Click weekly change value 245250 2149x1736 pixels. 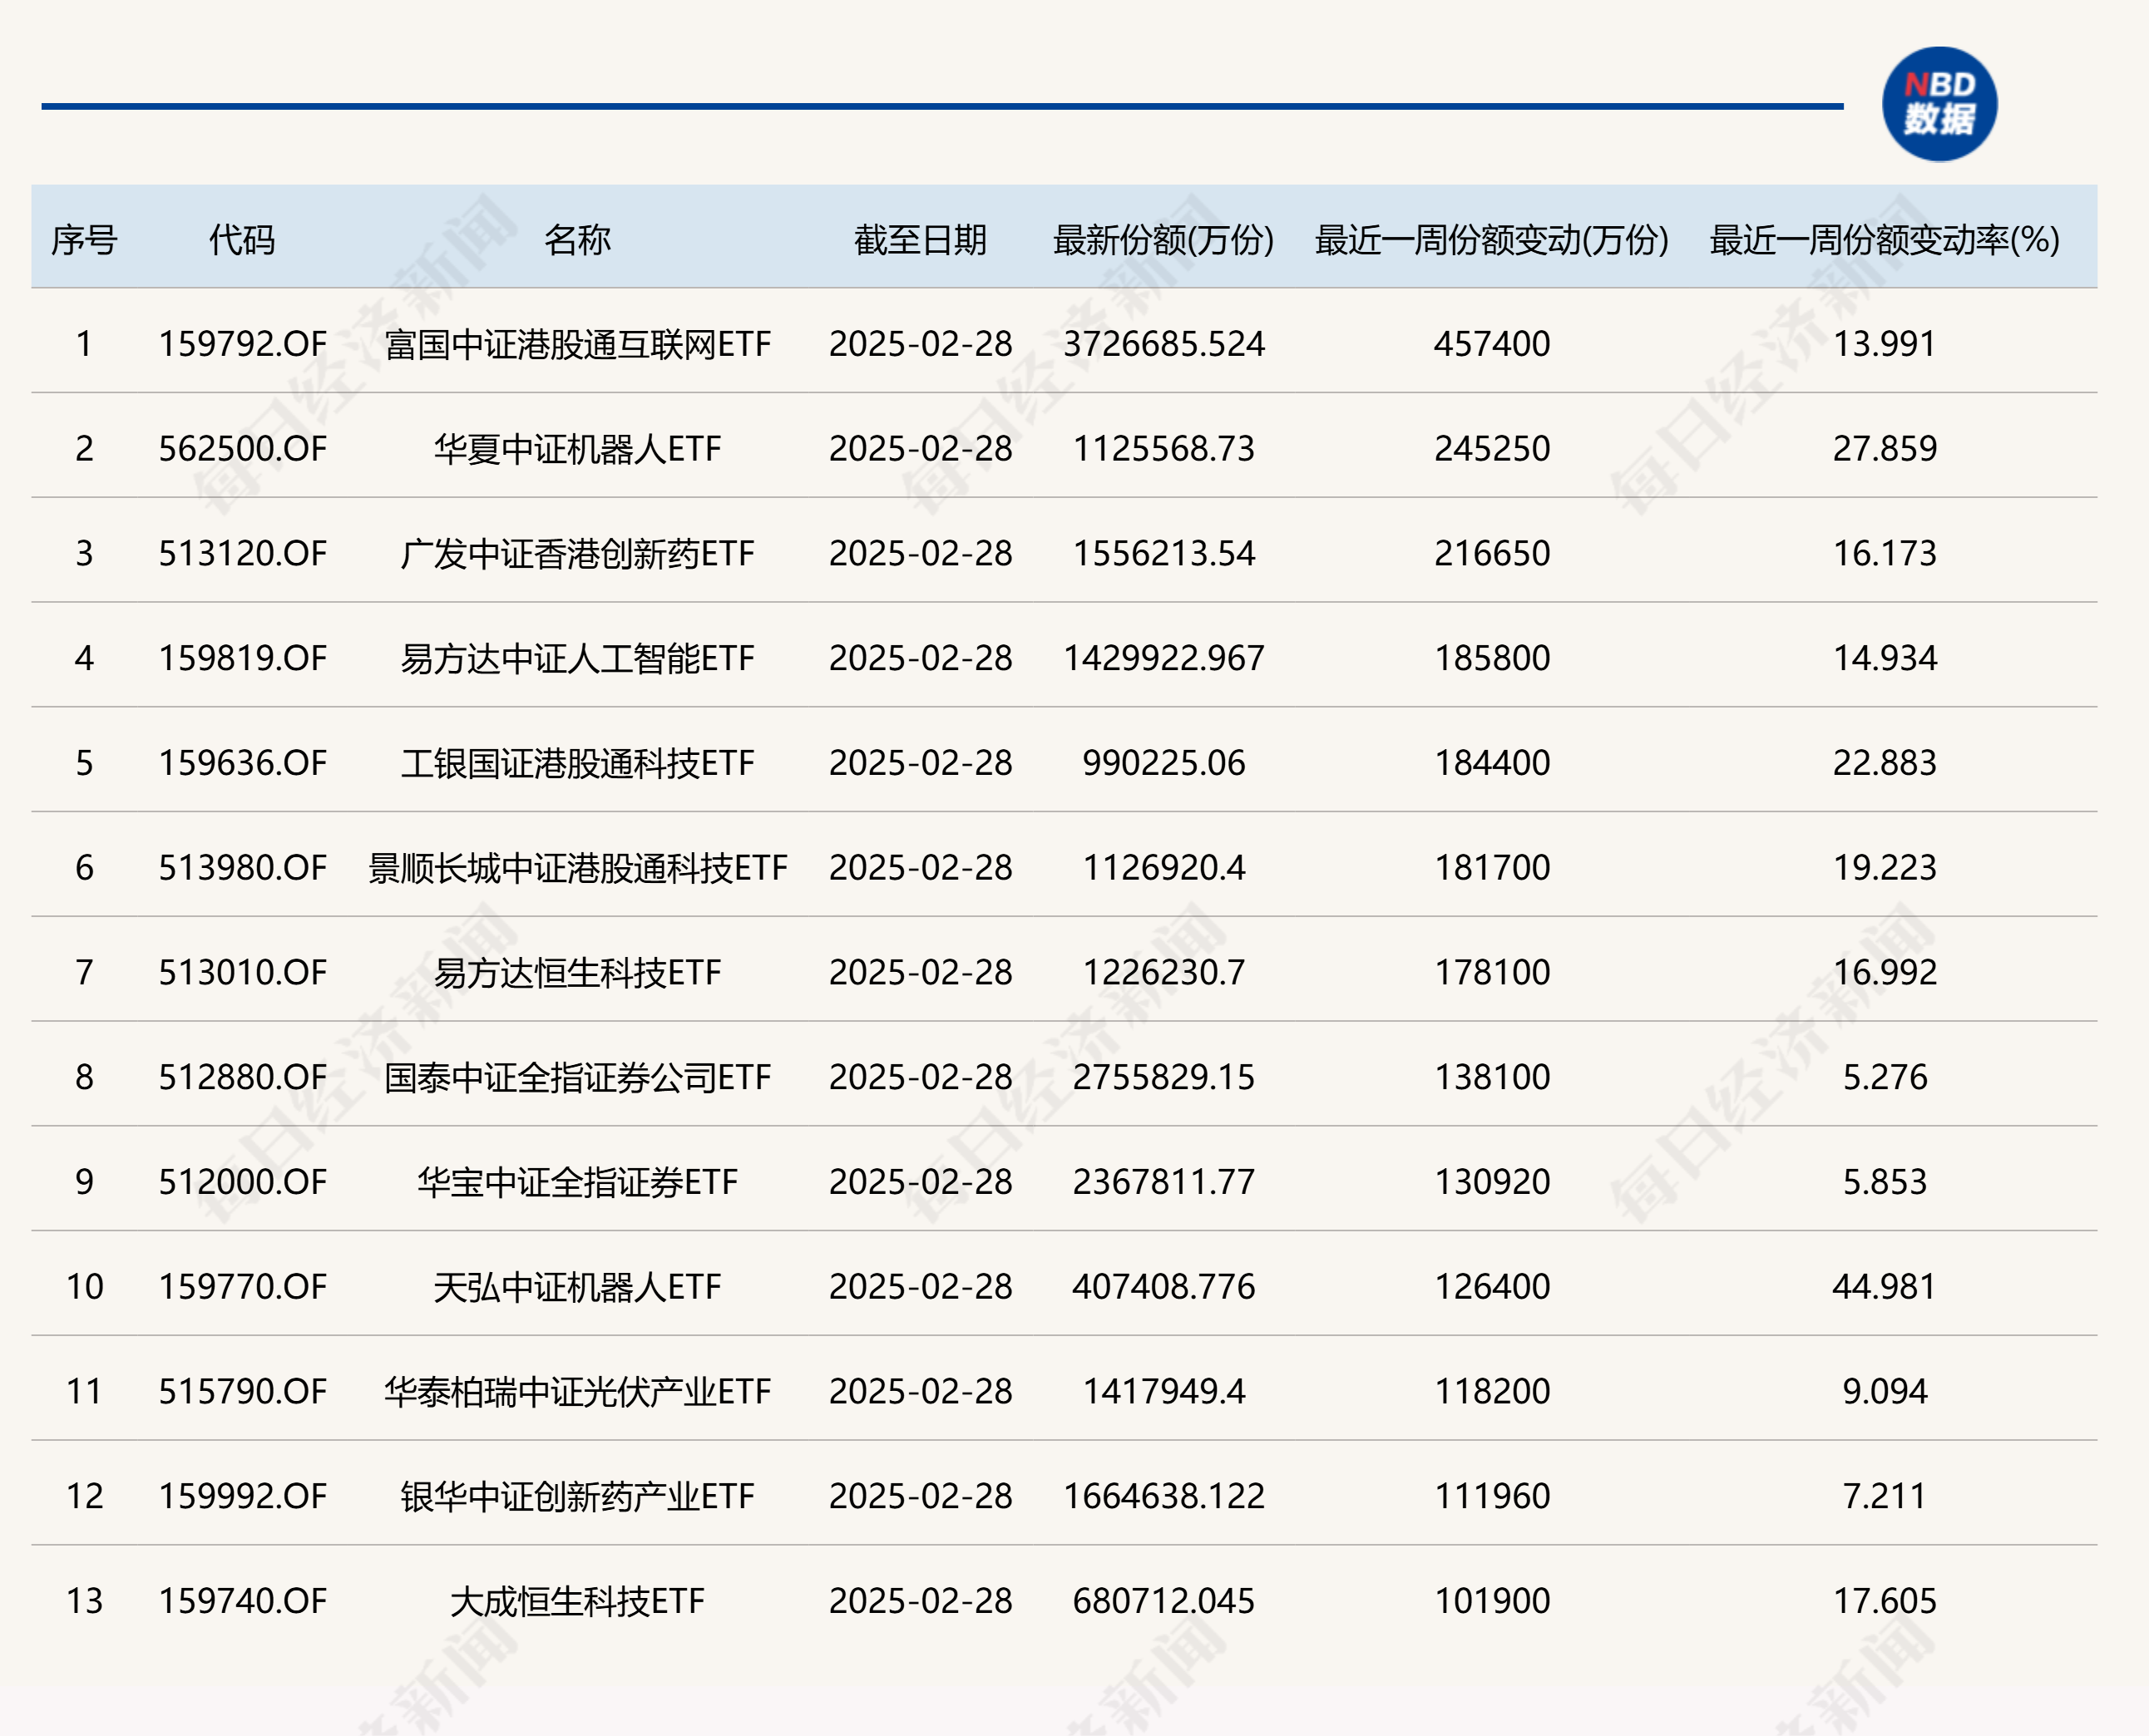1491,449
